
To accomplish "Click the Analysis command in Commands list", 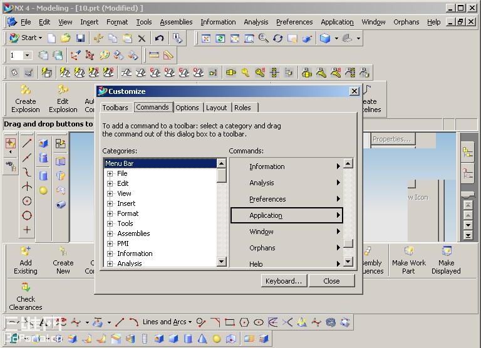I will 286,183.
